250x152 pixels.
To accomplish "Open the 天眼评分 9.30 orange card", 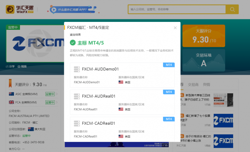I will tap(204, 36).
